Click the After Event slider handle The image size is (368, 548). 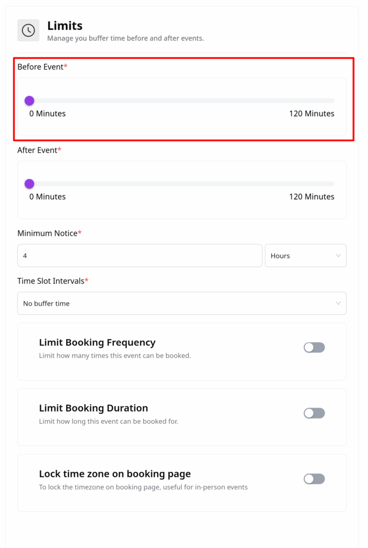[29, 184]
